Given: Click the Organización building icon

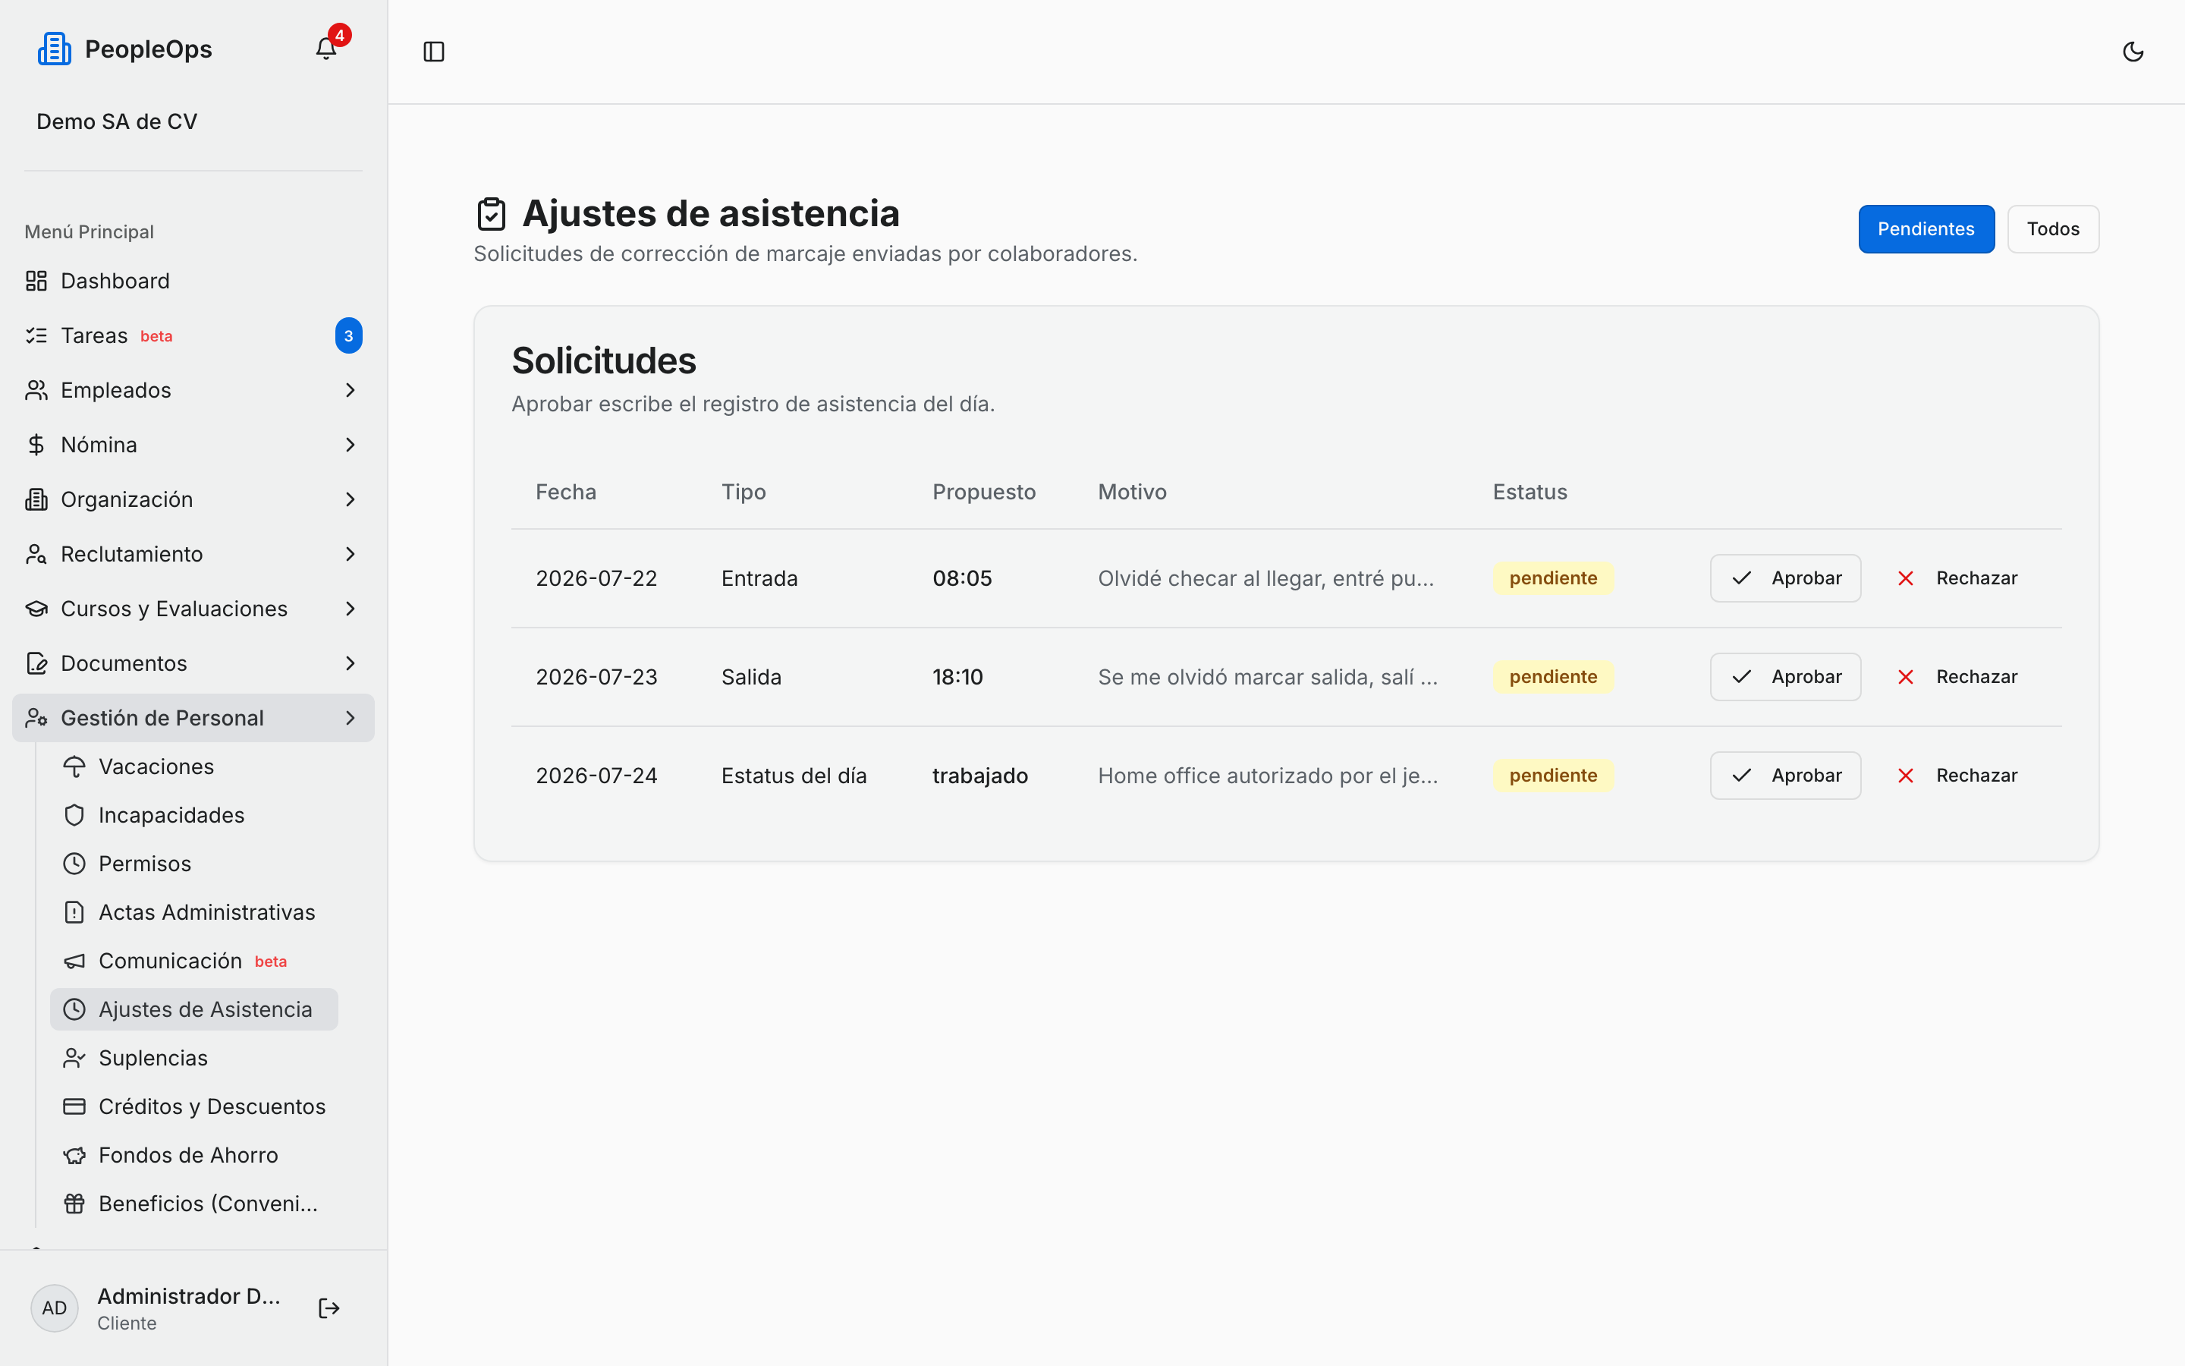Looking at the screenshot, I should point(36,499).
